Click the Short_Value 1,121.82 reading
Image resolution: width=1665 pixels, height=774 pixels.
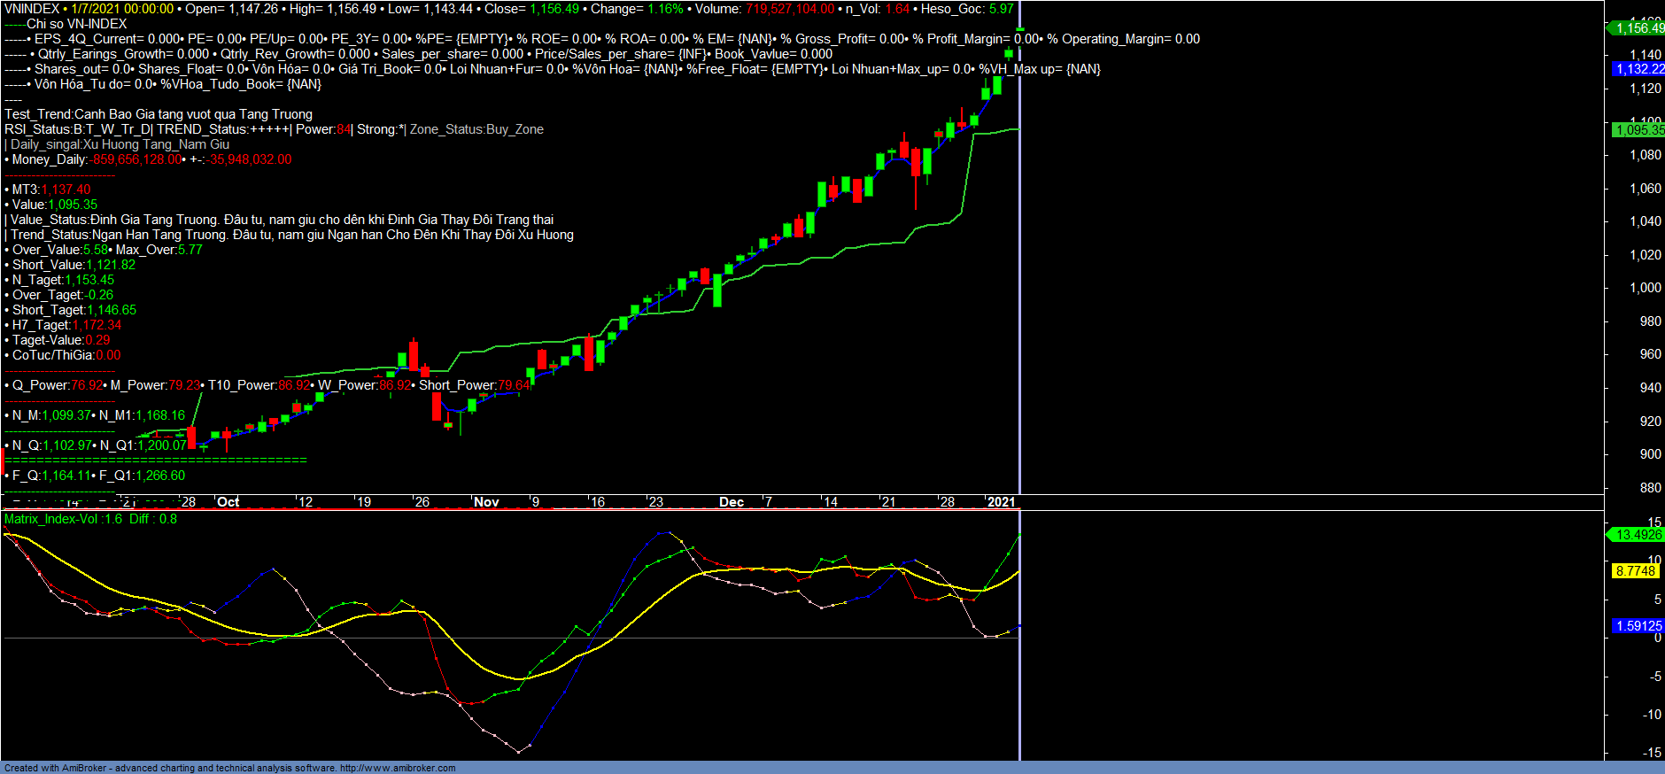[x=110, y=265]
